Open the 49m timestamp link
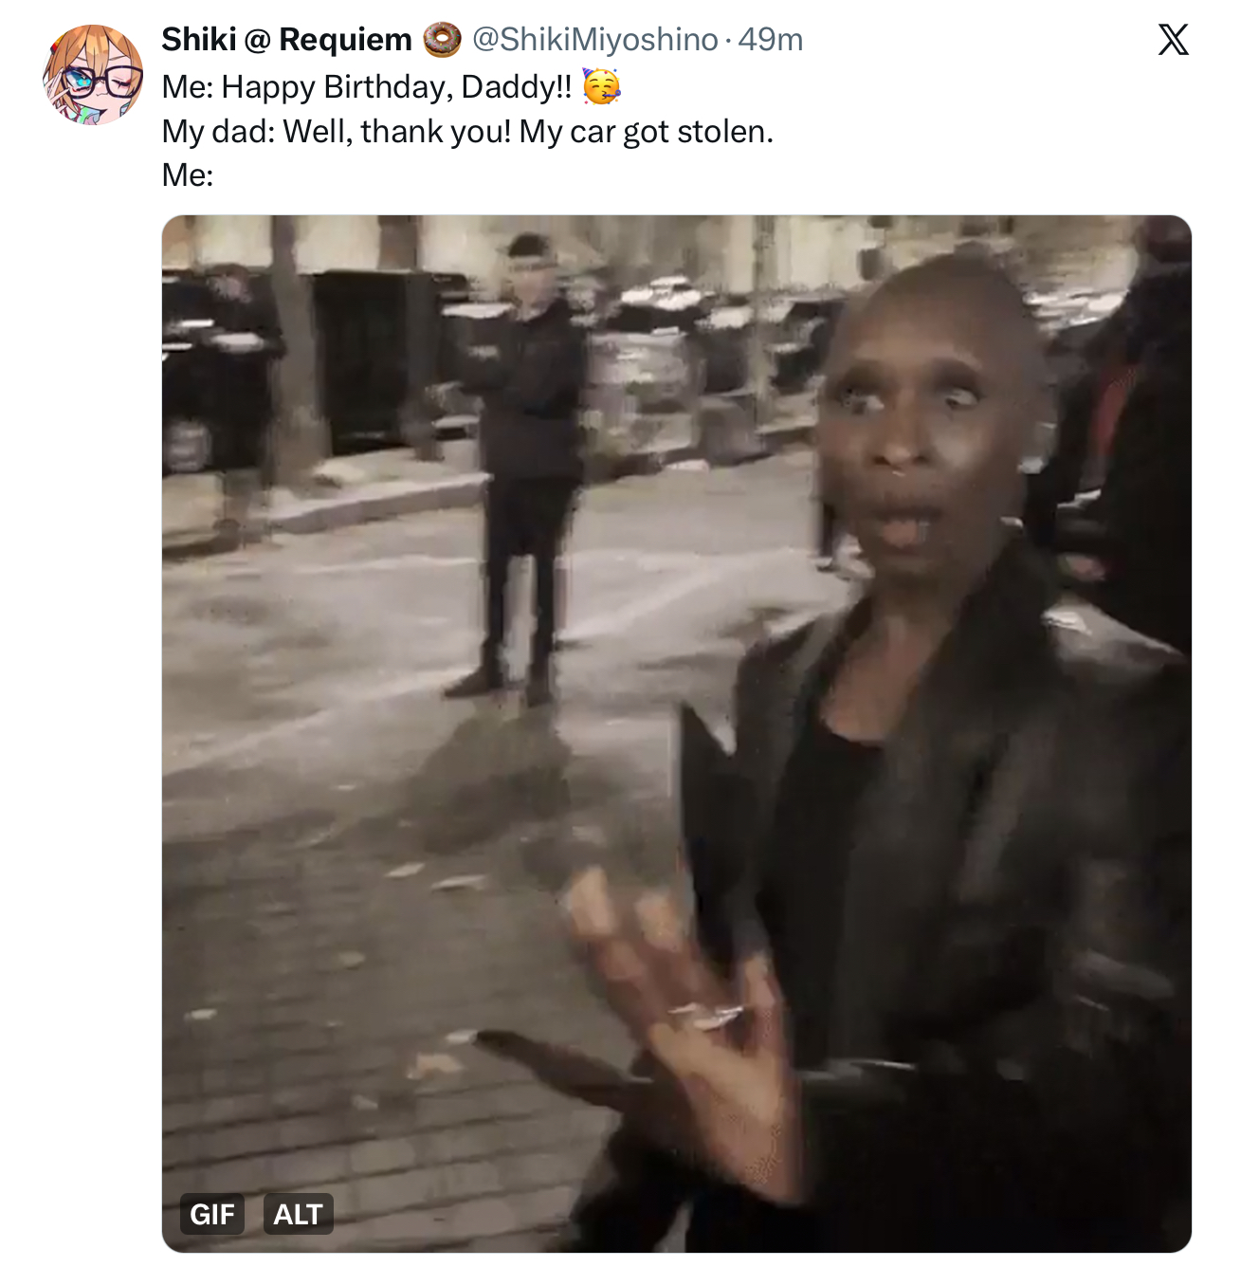The image size is (1259, 1267). (x=771, y=40)
